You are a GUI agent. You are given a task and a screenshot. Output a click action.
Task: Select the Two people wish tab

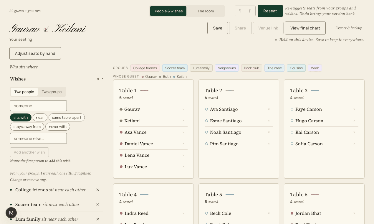(x=24, y=92)
